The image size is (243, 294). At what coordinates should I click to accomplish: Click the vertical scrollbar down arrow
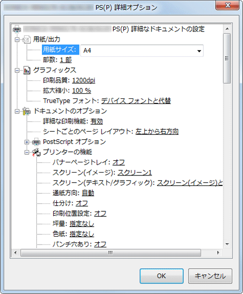[x=227, y=244]
